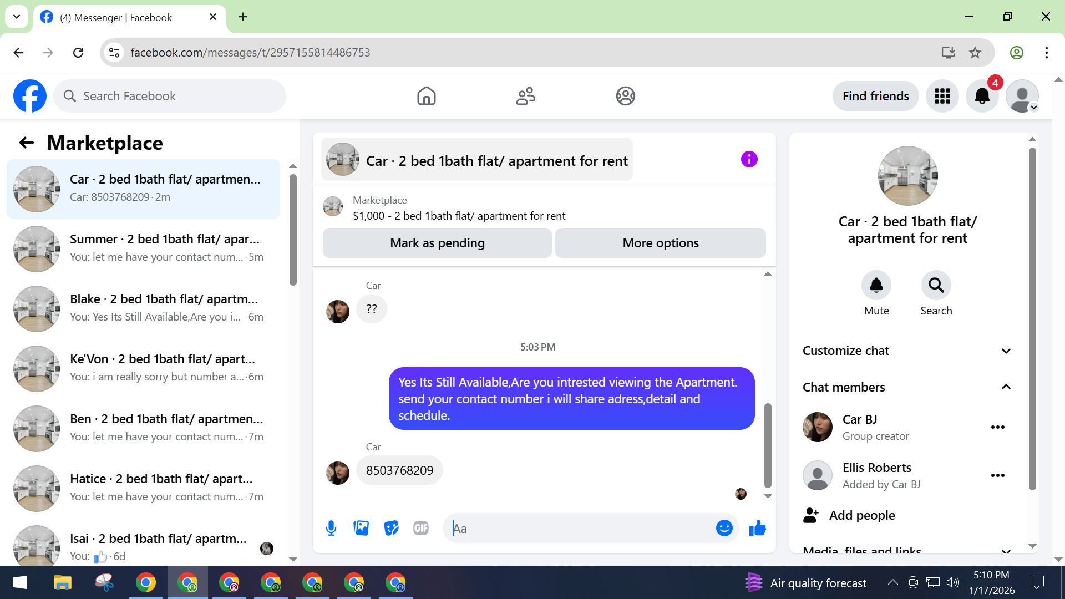Bookmark this tab with star icon
The image size is (1065, 599).
pyautogui.click(x=975, y=53)
